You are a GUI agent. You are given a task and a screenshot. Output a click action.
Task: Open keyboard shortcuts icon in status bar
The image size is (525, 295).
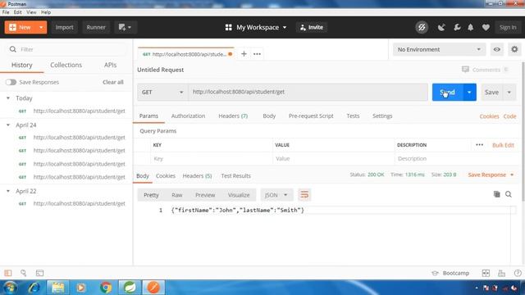point(501,273)
